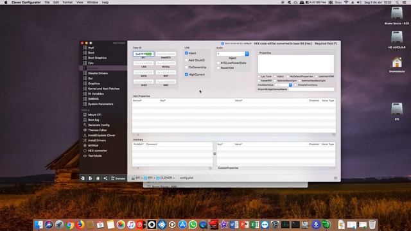Click the Donate button

[118, 178]
